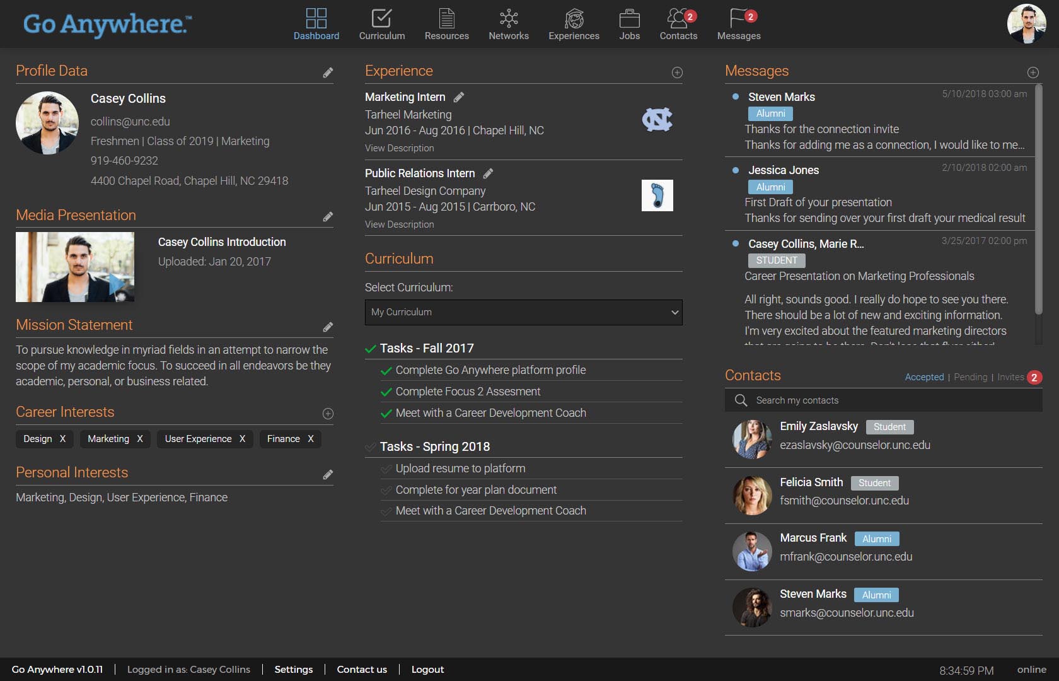
Task: Edit Profile Data with the pencil icon
Action: [328, 73]
